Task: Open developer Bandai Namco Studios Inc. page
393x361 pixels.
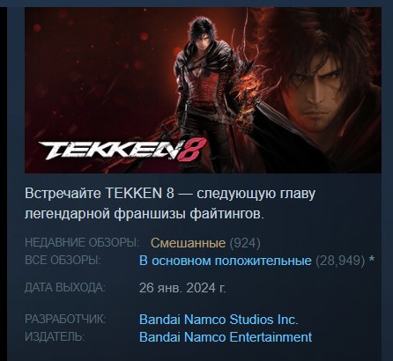Action: coord(219,320)
